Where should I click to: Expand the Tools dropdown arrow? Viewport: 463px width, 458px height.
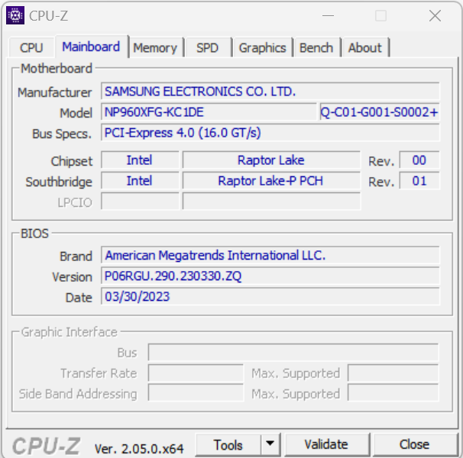(270, 443)
